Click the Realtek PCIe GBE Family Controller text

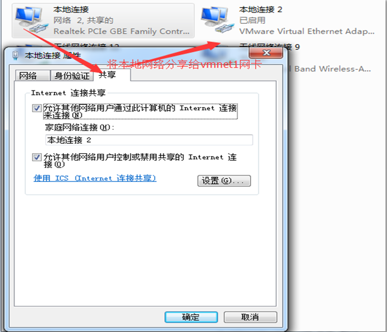coord(121,31)
